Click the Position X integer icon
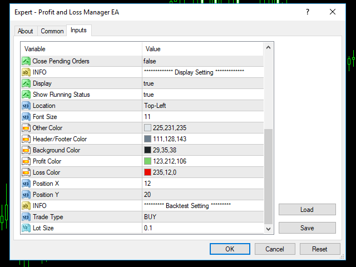 tap(26, 184)
